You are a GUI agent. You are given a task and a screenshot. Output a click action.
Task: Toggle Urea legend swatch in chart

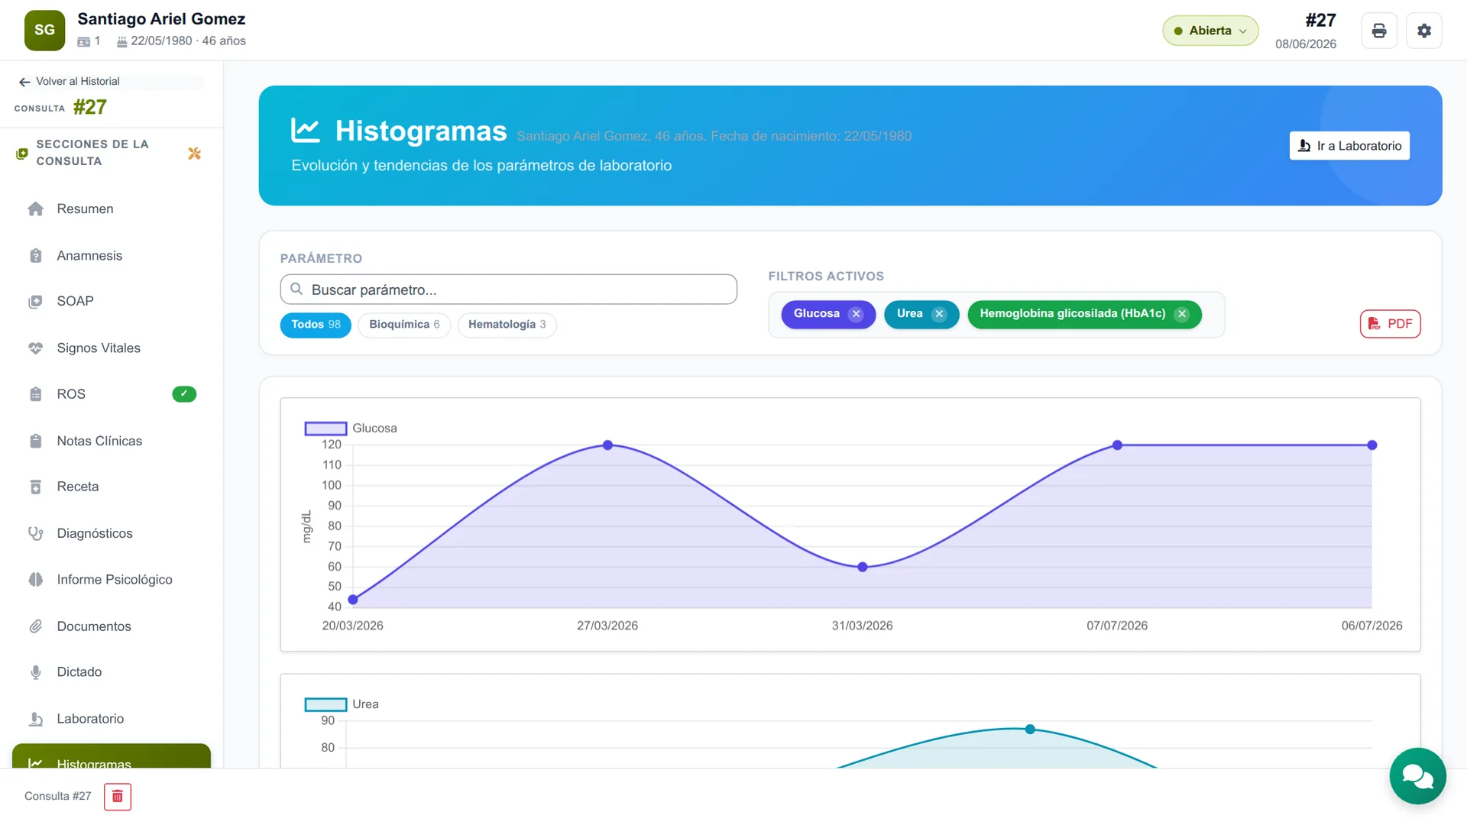point(325,704)
